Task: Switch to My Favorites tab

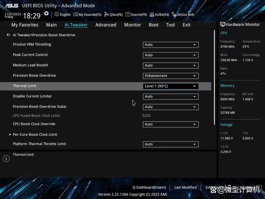Action: (x=25, y=25)
